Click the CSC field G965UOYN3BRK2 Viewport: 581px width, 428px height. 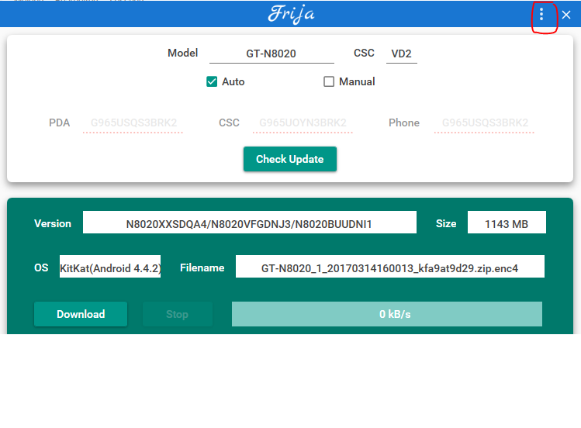pos(303,123)
